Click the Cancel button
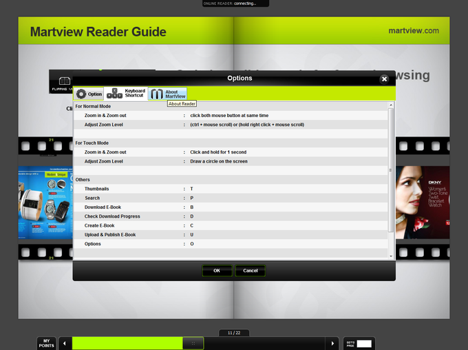The height and width of the screenshot is (350, 468). coord(250,271)
